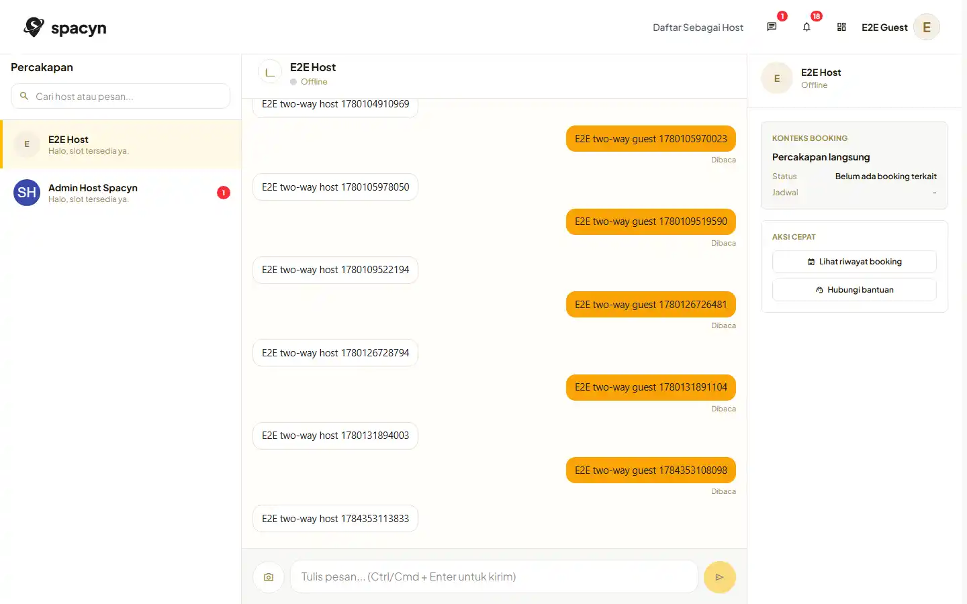The height and width of the screenshot is (604, 967).
Task: Focus the Cari host atau pesan search field
Action: pyautogui.click(x=121, y=96)
